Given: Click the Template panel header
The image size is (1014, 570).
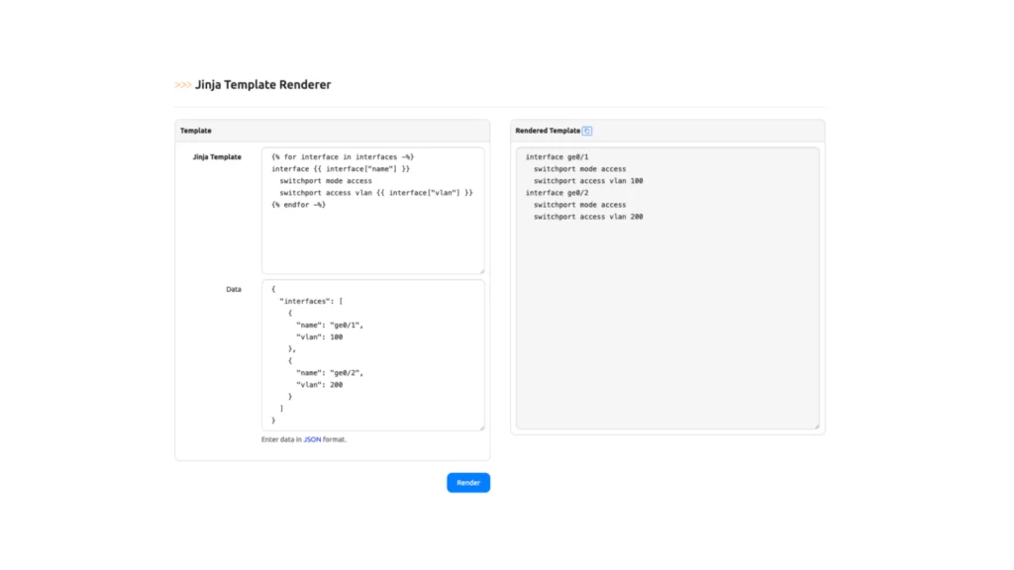Looking at the screenshot, I should click(x=333, y=131).
